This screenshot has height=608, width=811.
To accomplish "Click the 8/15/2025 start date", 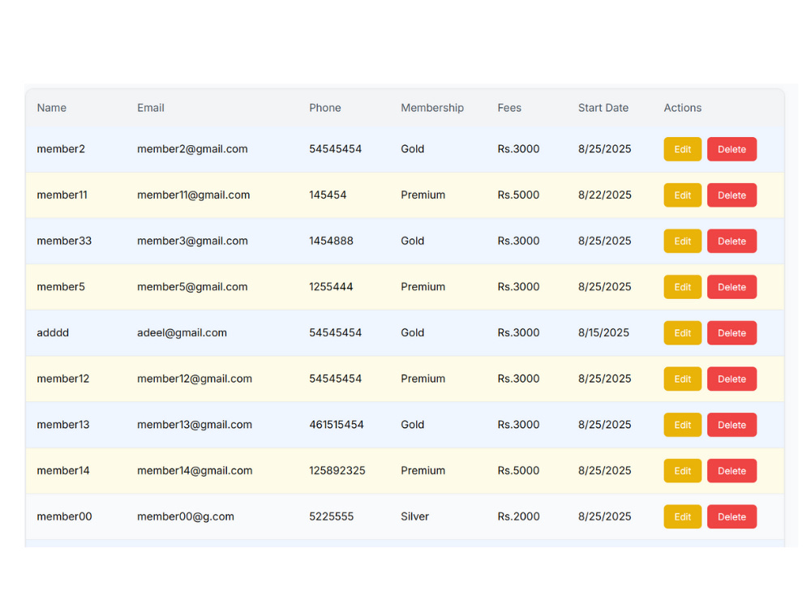I will click(x=603, y=333).
